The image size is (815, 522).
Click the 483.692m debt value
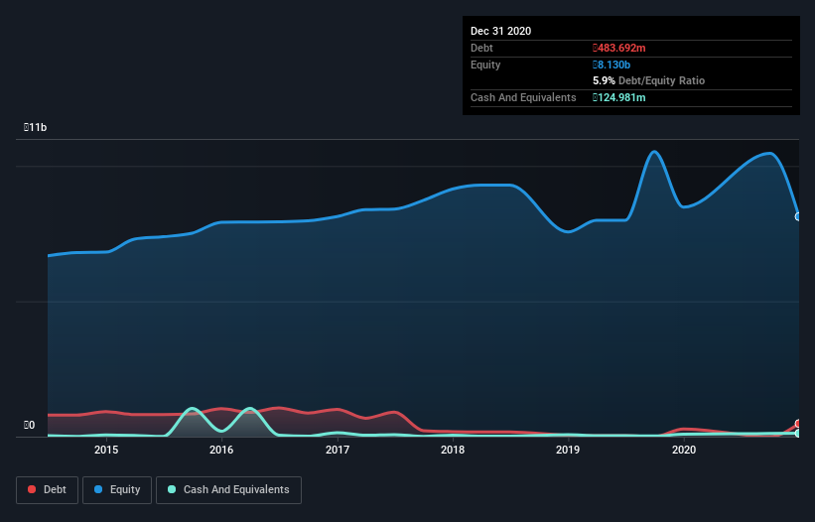click(619, 48)
